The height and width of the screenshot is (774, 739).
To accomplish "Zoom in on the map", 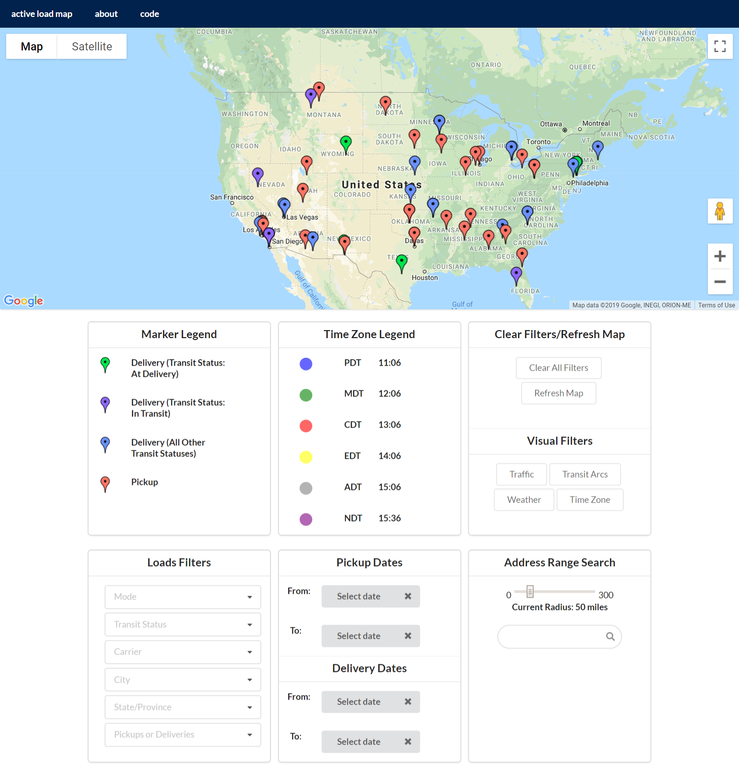I will [x=720, y=257].
